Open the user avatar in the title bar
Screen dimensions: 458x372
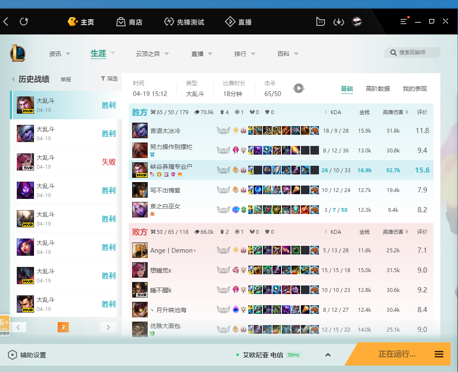point(357,22)
